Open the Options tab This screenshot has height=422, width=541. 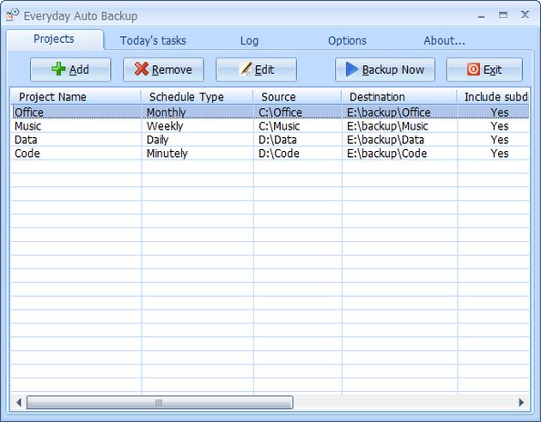[347, 40]
